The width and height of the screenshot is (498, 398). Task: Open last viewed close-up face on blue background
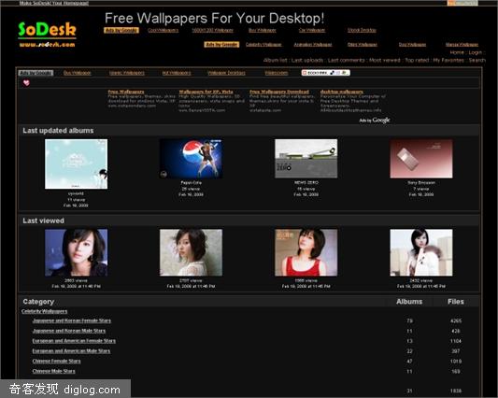click(77, 252)
